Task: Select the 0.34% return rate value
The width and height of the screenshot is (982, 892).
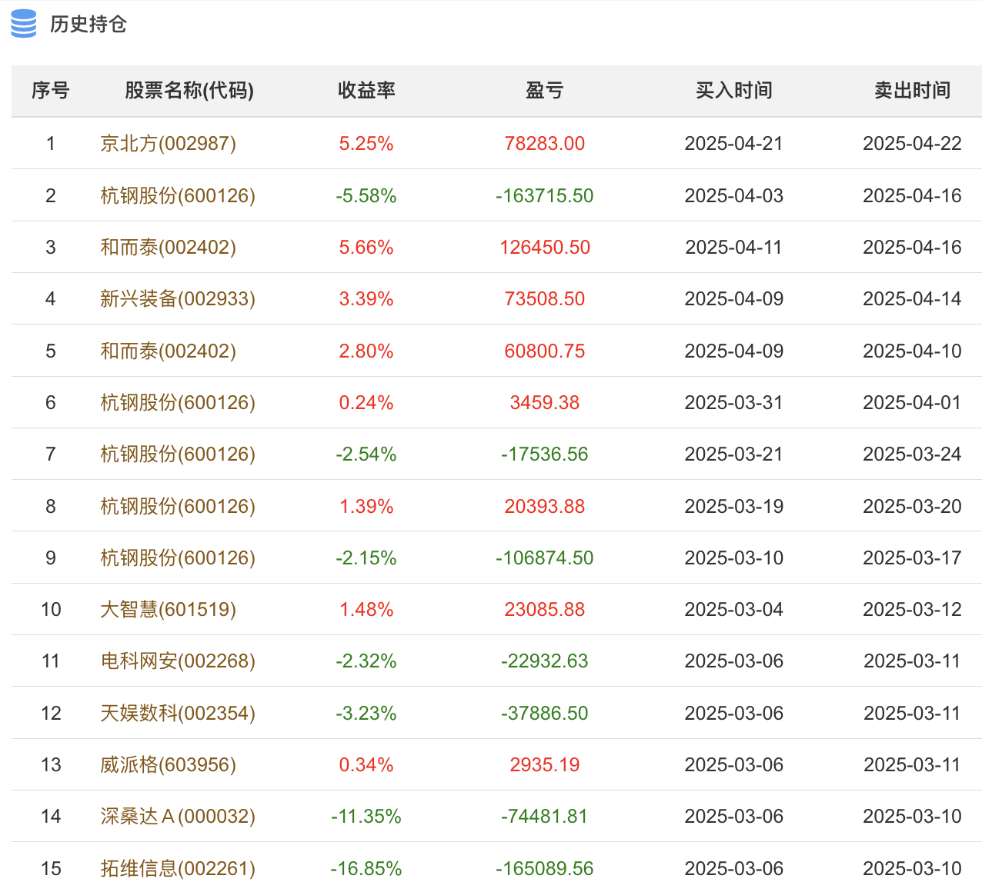Action: click(x=366, y=764)
